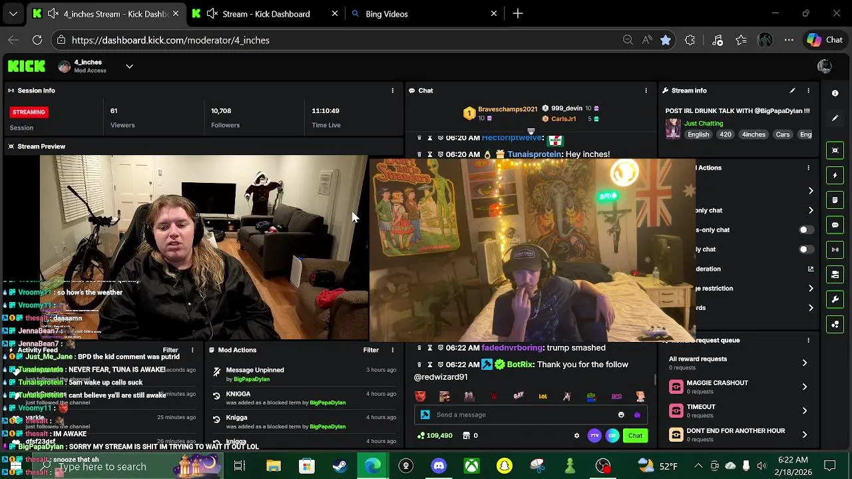
Task: Click Filter in Activity Feed panel
Action: coord(170,350)
